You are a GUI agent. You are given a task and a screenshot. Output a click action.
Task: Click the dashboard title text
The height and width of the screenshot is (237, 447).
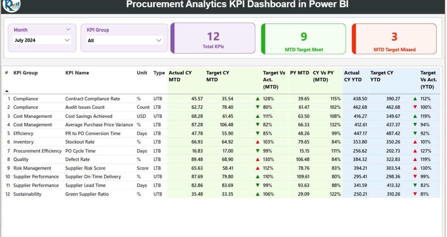click(237, 4)
